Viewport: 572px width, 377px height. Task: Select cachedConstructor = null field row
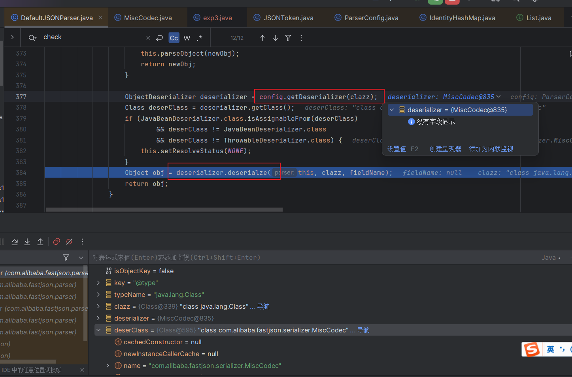(x=333, y=342)
